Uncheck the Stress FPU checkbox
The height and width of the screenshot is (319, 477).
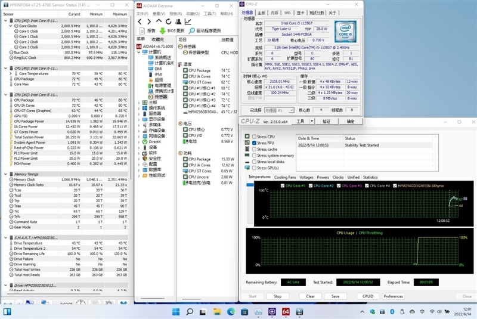click(x=254, y=144)
